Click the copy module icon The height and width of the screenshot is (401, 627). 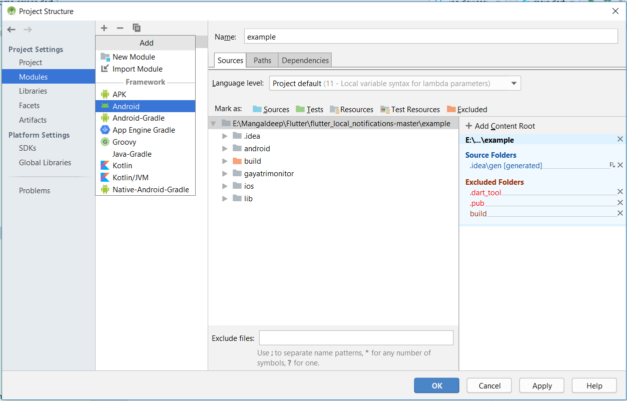(x=137, y=28)
